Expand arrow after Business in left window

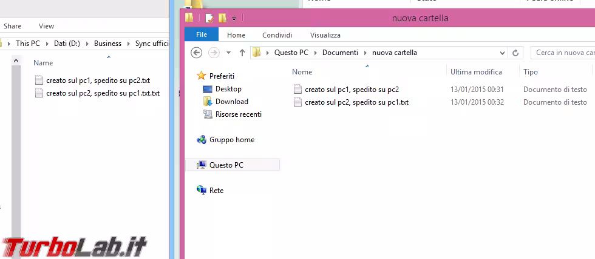pyautogui.click(x=129, y=44)
